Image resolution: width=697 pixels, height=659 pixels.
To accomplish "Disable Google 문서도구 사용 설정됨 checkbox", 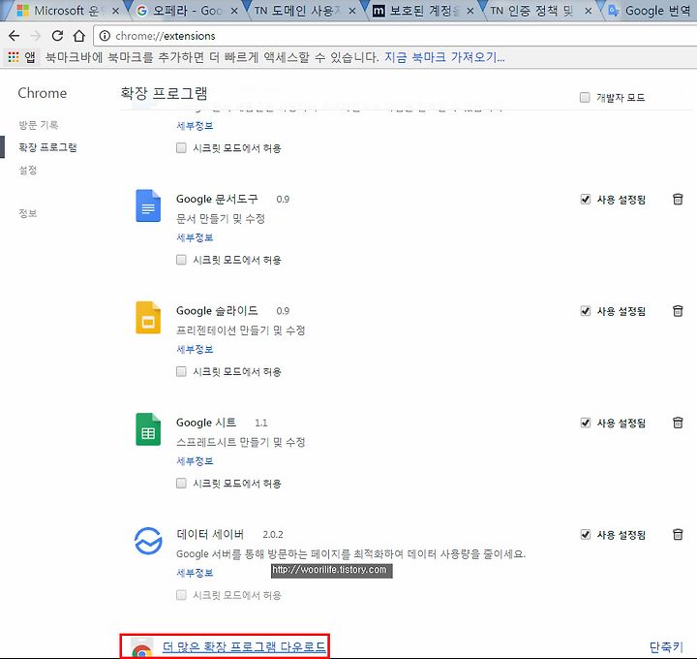I will click(x=586, y=199).
